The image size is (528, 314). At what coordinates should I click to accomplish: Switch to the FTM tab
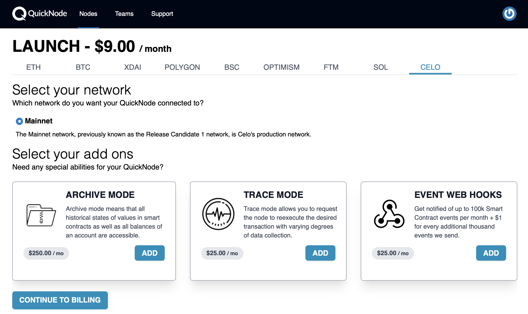pyautogui.click(x=331, y=67)
